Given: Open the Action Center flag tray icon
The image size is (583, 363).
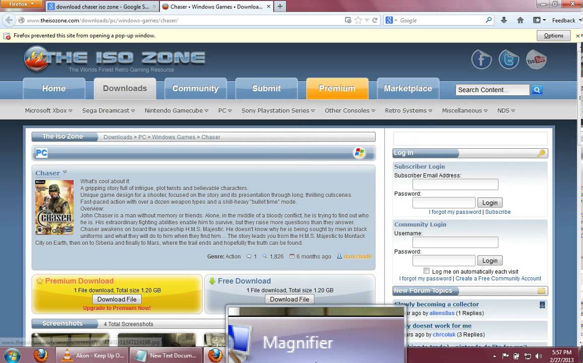Looking at the screenshot, I should [x=505, y=356].
